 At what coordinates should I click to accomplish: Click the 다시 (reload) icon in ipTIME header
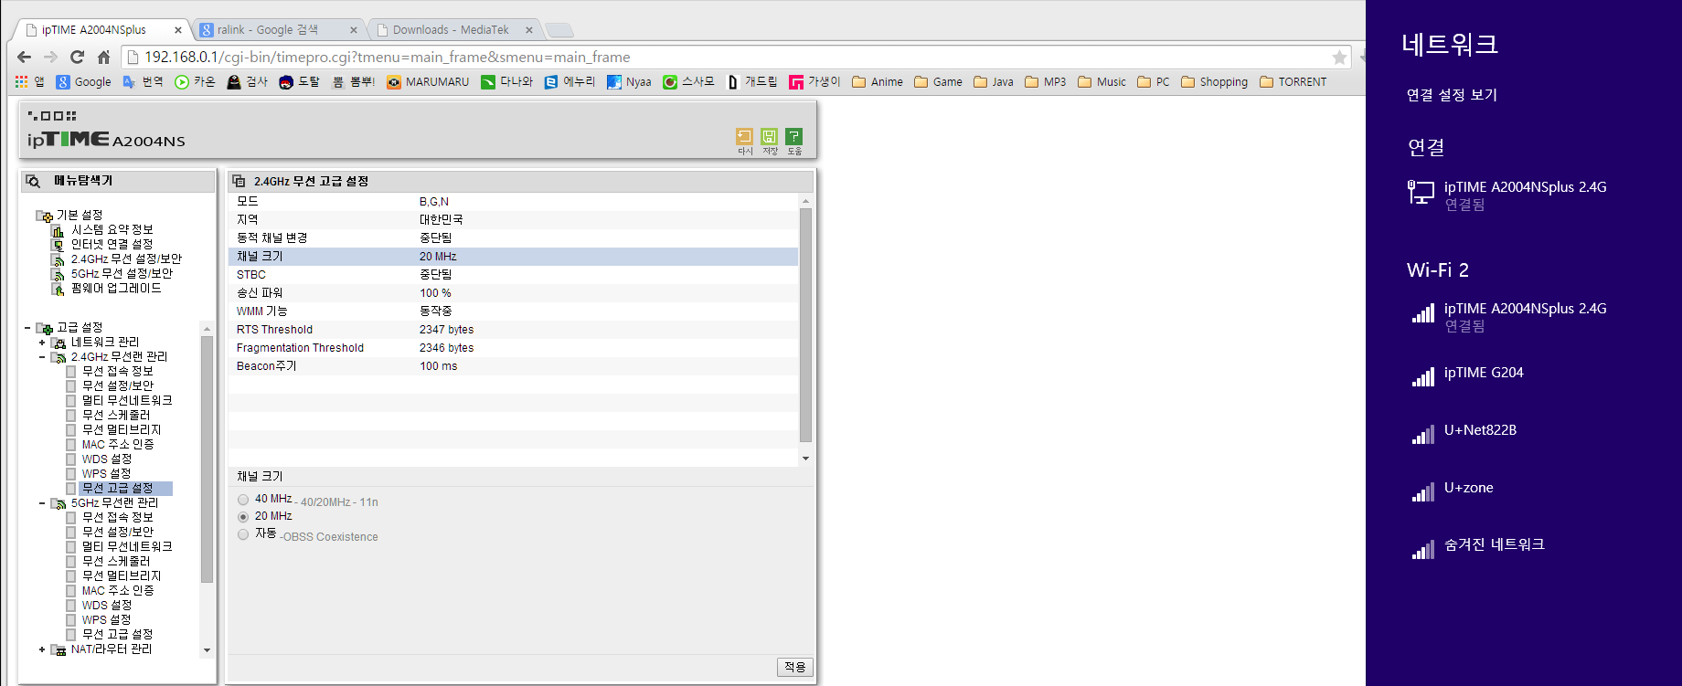point(744,137)
